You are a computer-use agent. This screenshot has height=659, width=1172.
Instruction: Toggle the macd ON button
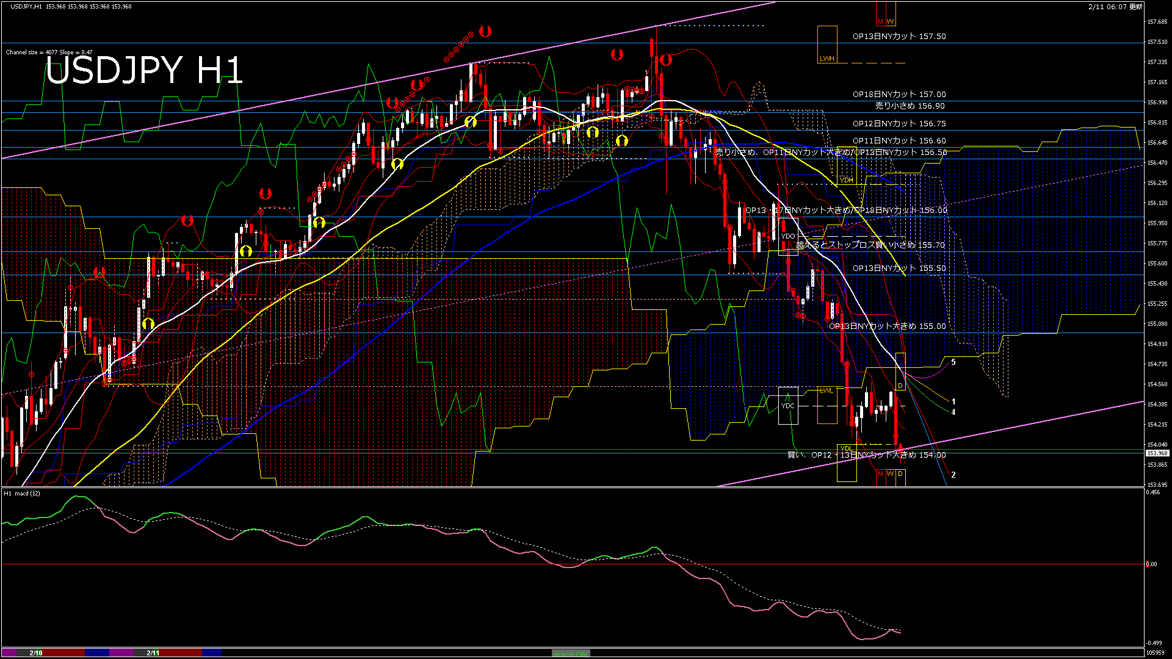[571, 654]
